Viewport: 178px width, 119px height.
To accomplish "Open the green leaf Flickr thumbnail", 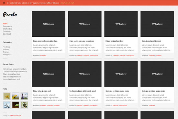I will coord(16,105).
